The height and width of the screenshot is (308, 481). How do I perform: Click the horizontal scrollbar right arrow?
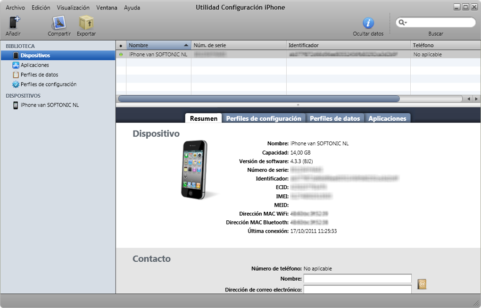coord(476,99)
